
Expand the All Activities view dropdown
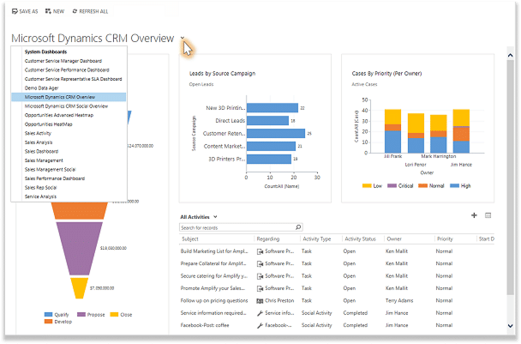(215, 216)
